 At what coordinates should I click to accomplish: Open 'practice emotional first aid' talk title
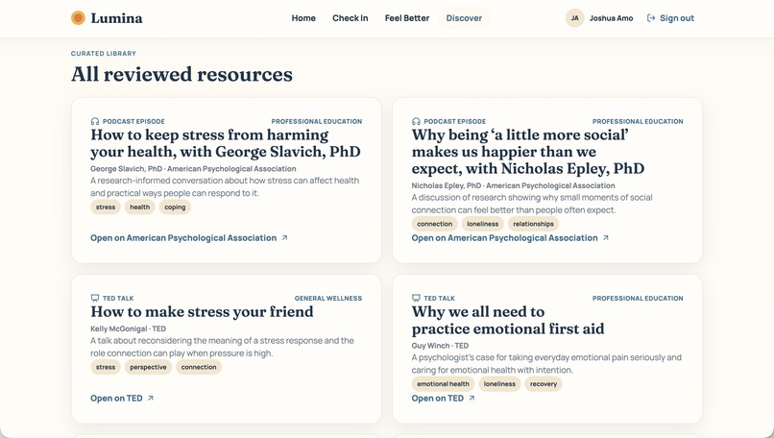(x=508, y=320)
